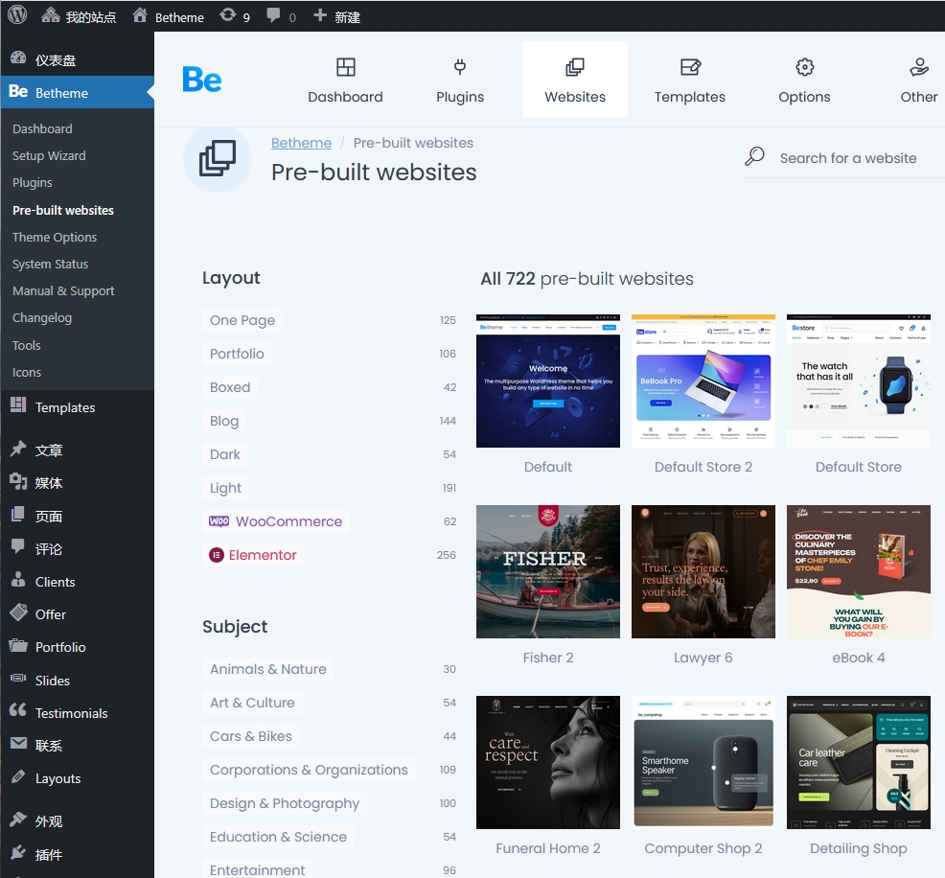Open the Templates tab in Betheme header
This screenshot has width=945, height=878.
[689, 80]
